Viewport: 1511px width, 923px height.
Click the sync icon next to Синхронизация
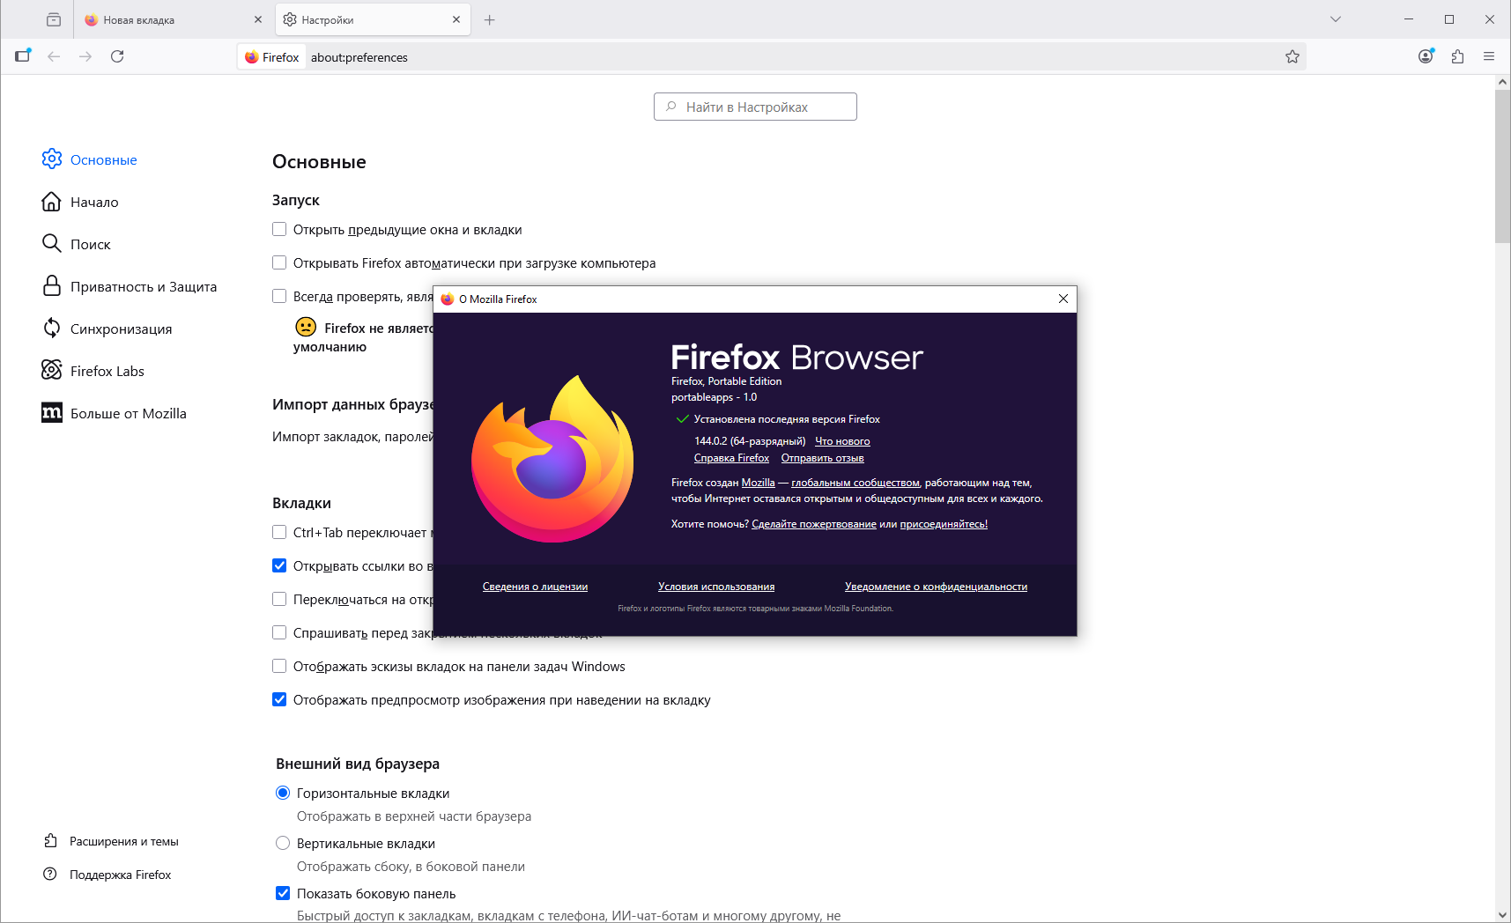pos(52,328)
